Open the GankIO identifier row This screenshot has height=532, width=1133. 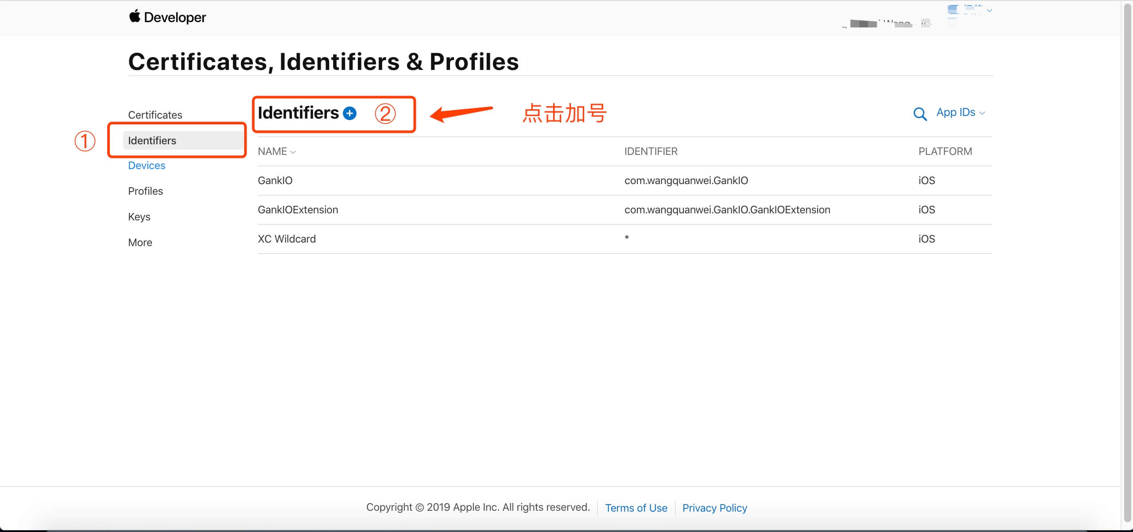click(625, 181)
